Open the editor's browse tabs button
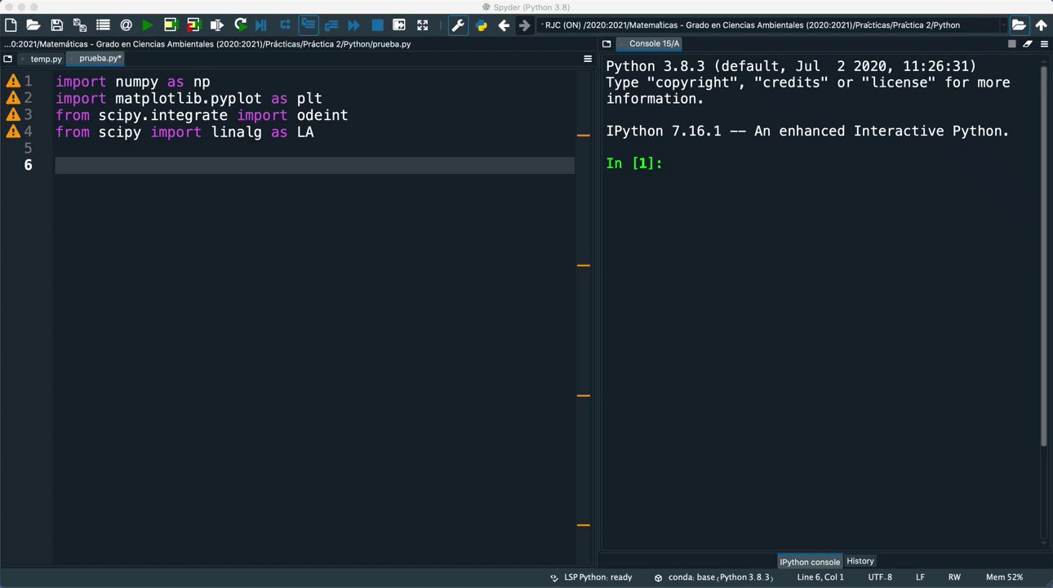This screenshot has width=1053, height=588. [8, 59]
